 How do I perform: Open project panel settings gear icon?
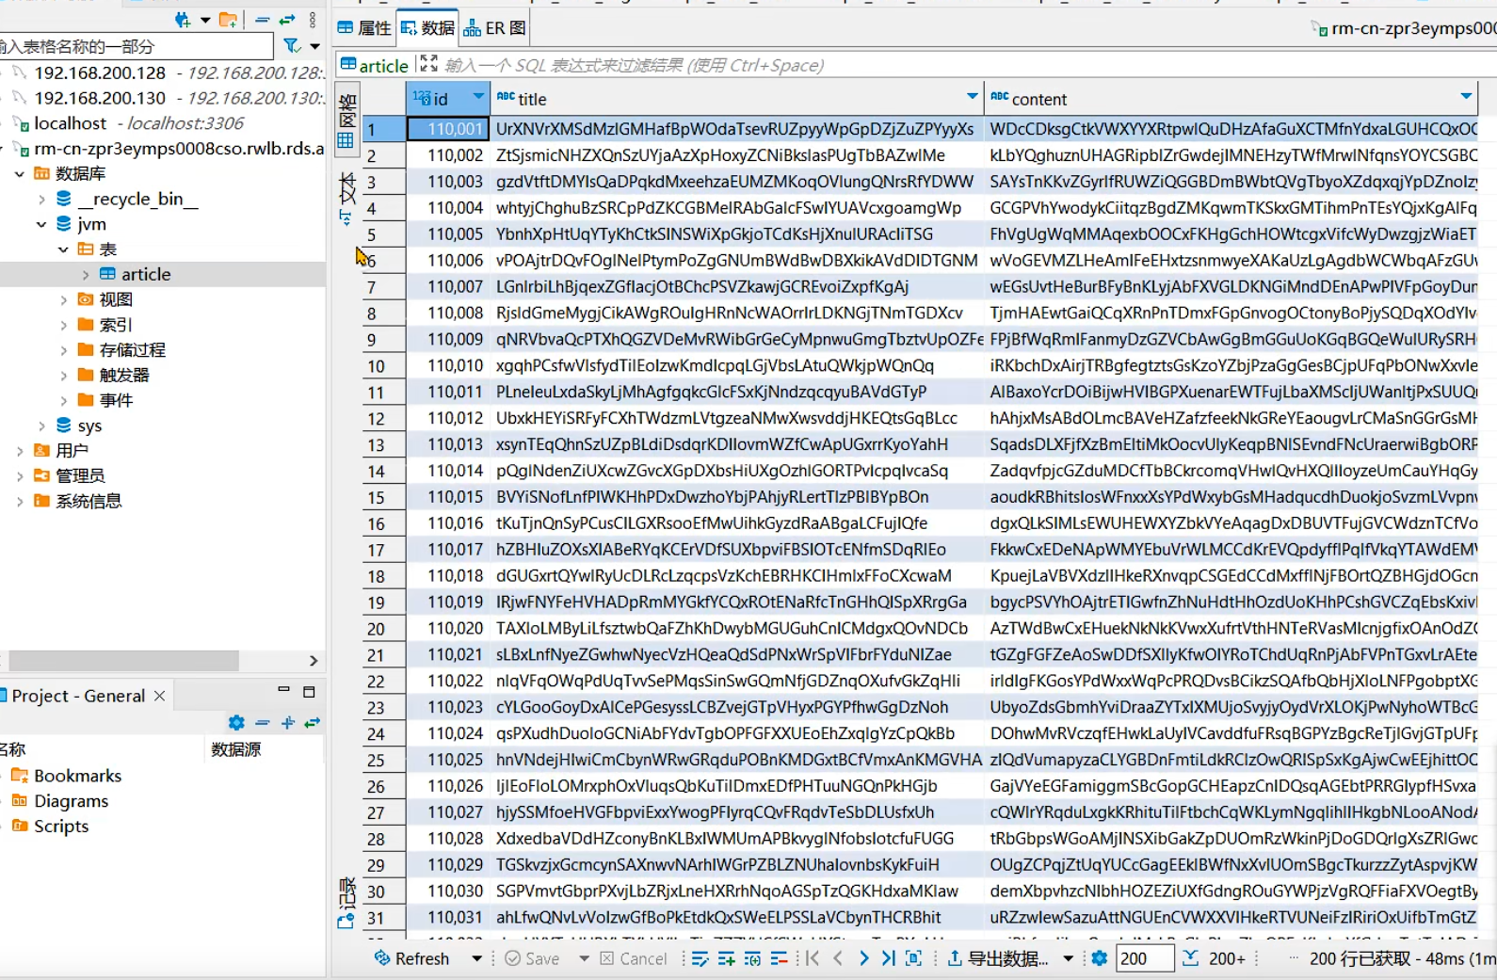click(x=236, y=723)
